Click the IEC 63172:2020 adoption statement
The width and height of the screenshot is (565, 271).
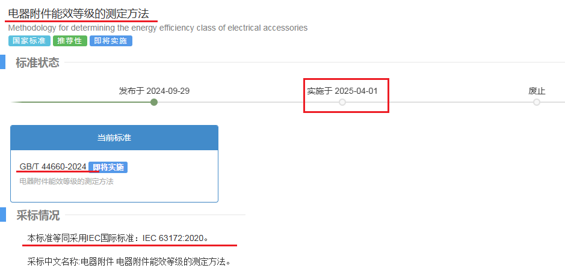[x=118, y=239]
